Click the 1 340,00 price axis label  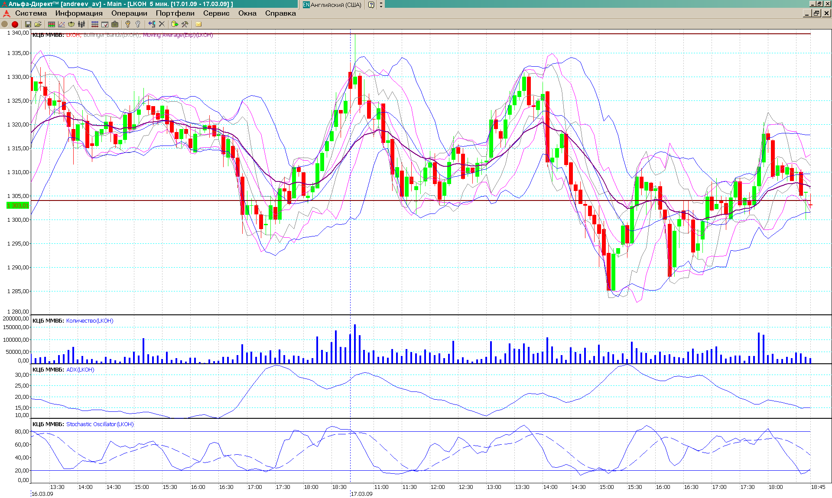pos(18,33)
